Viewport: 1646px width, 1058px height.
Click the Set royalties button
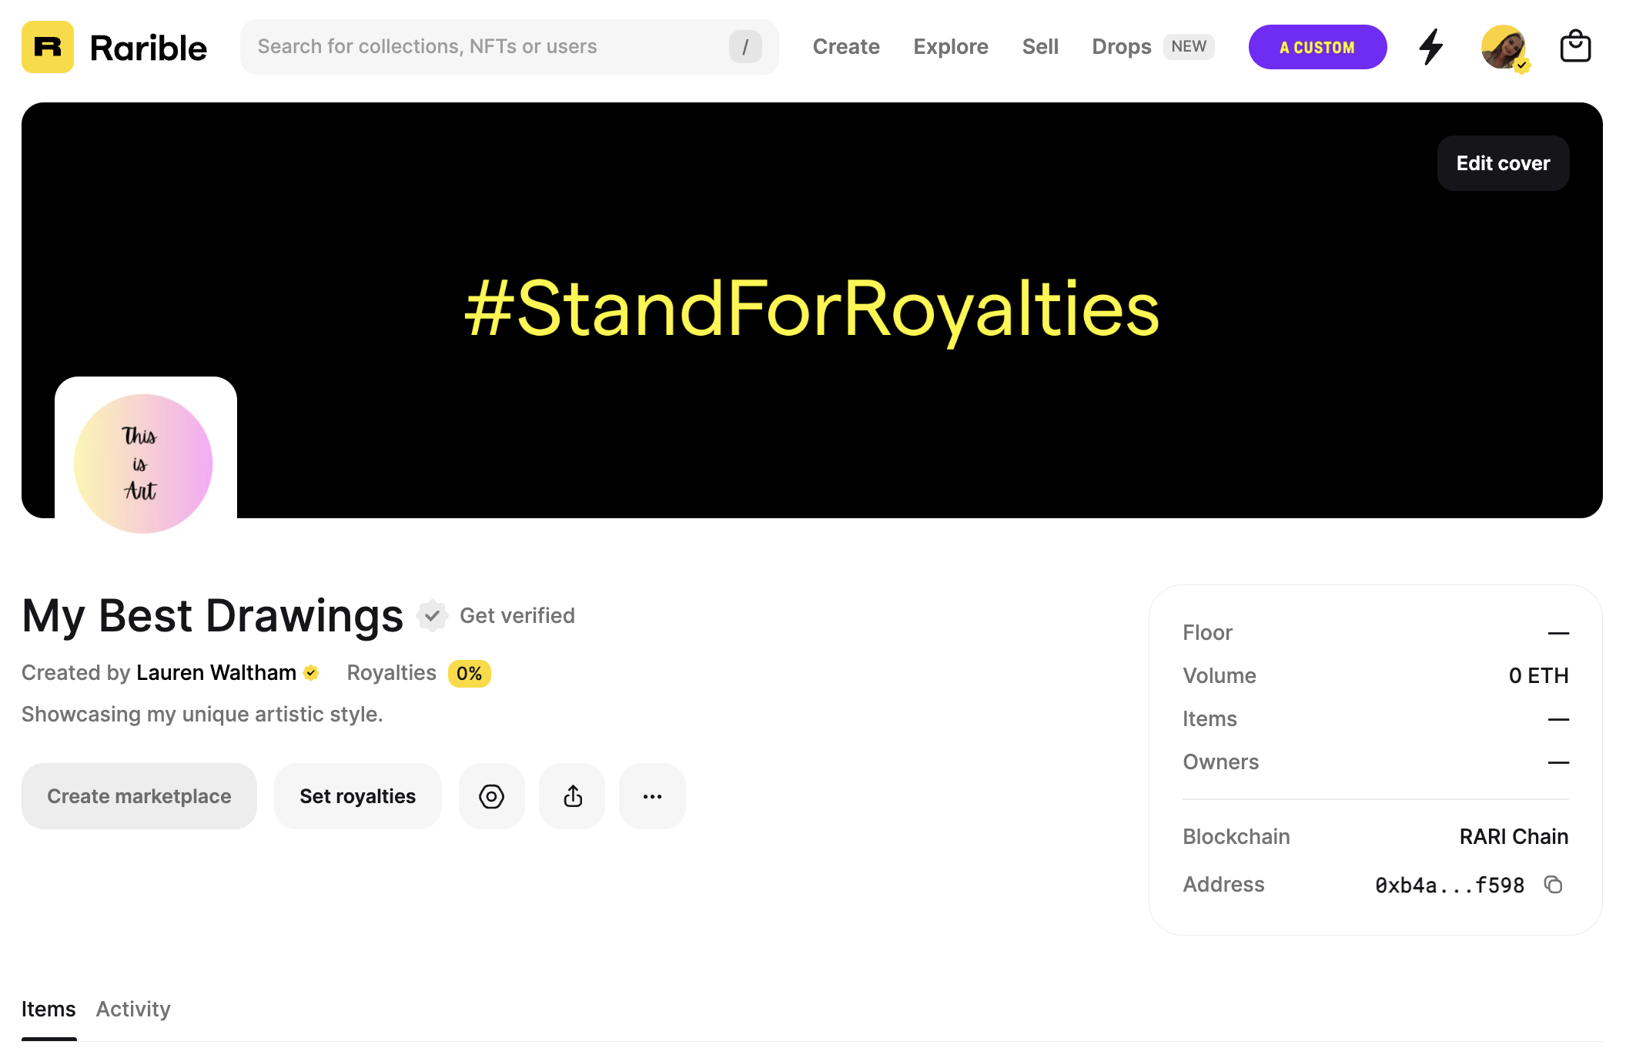(x=357, y=796)
